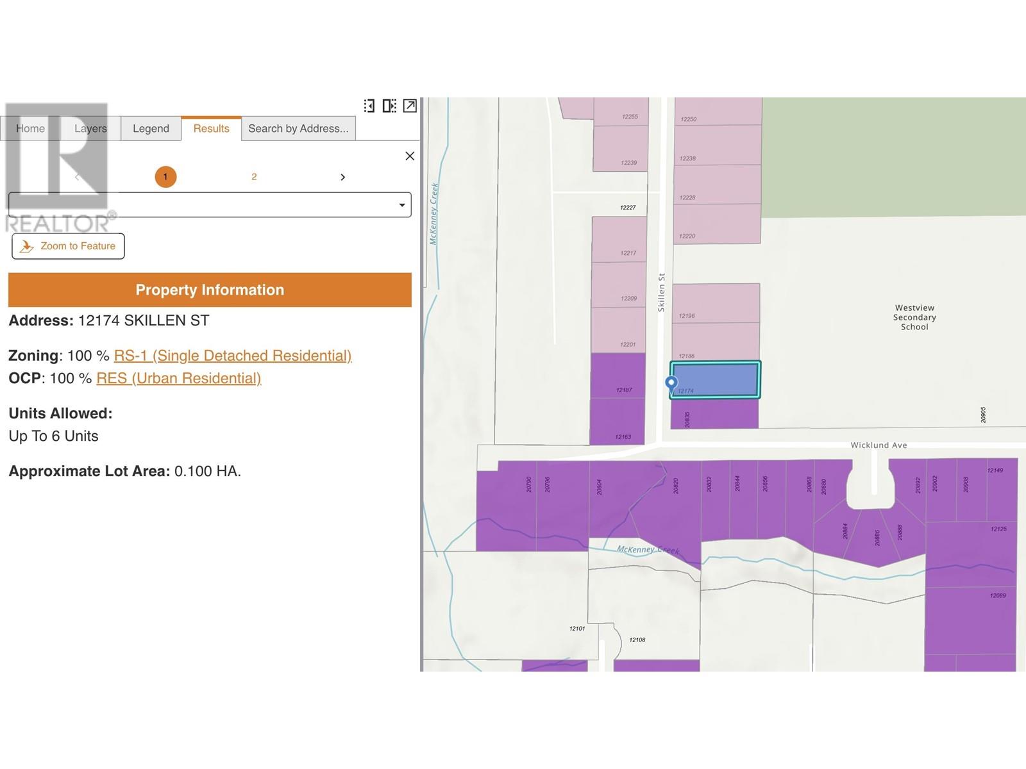Click the blue location pin on the map
This screenshot has height=769, width=1026.
[x=671, y=383]
